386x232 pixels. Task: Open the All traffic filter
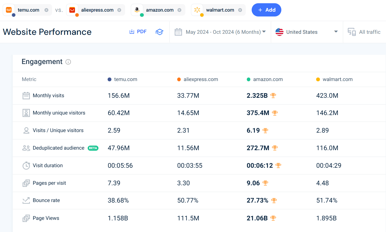(370, 32)
